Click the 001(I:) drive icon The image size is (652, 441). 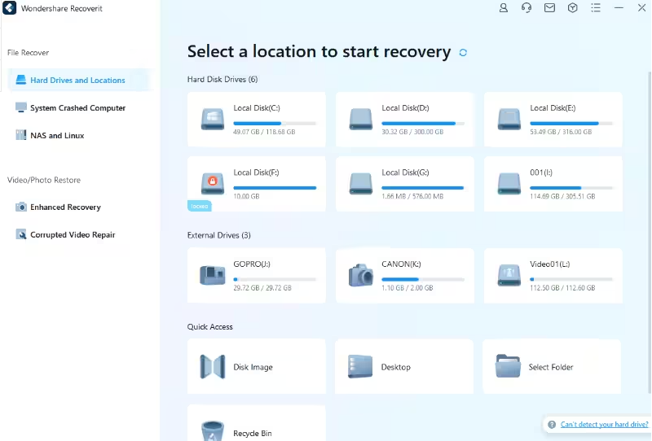509,184
